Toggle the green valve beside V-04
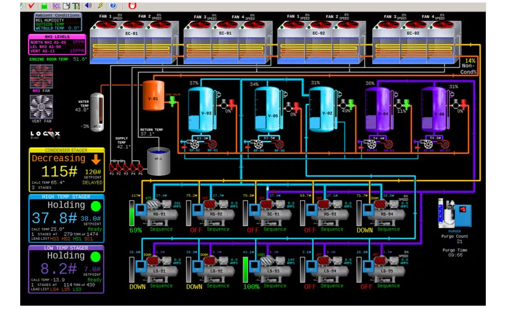This screenshot has height=309, width=506. click(x=407, y=104)
